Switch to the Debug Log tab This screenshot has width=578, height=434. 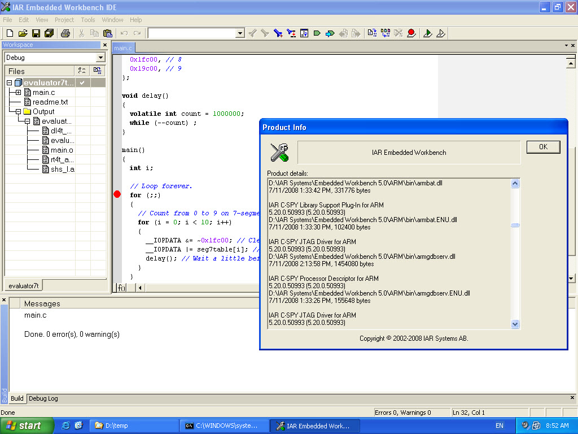click(x=43, y=398)
